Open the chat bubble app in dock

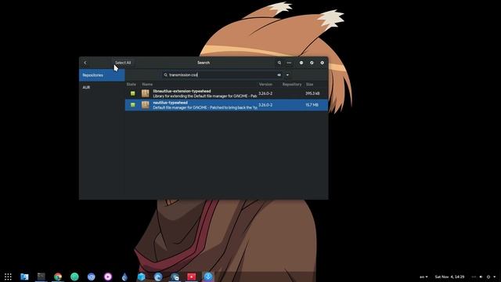point(175,277)
